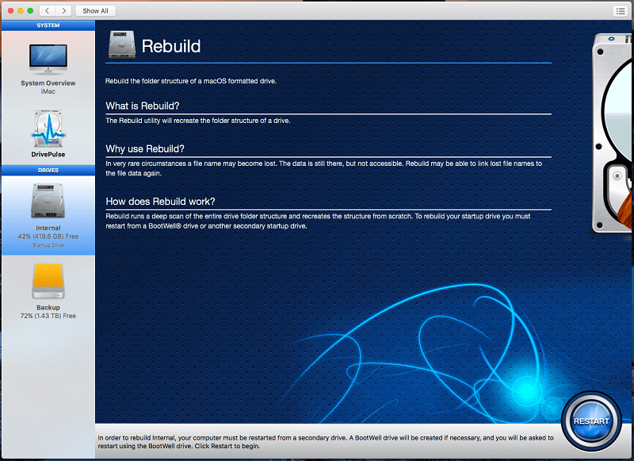Select the Internal startup drive icon
This screenshot has height=461, width=634.
[48, 202]
